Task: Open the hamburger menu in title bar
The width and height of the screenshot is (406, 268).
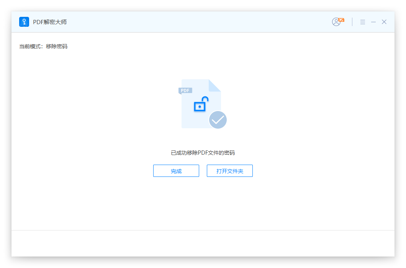Action: [x=362, y=22]
